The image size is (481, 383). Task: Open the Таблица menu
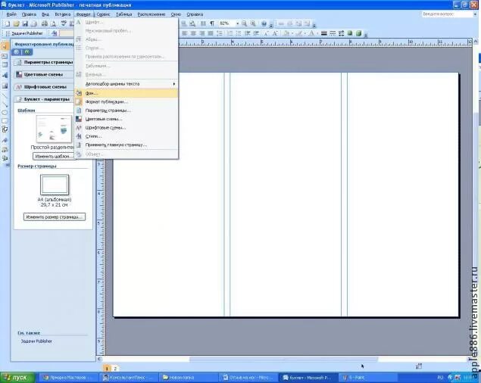tap(123, 14)
